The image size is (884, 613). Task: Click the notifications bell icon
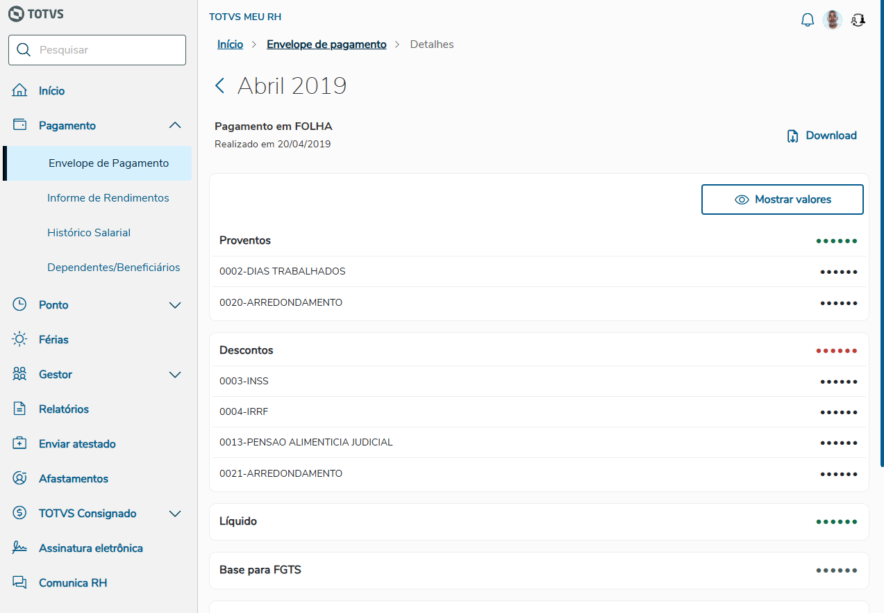pyautogui.click(x=807, y=20)
